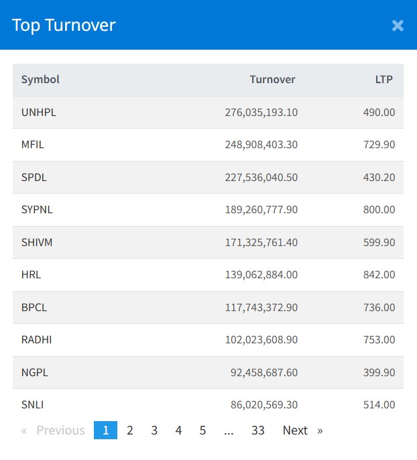
Task: Click the SPDL symbol
Action: pyautogui.click(x=34, y=178)
